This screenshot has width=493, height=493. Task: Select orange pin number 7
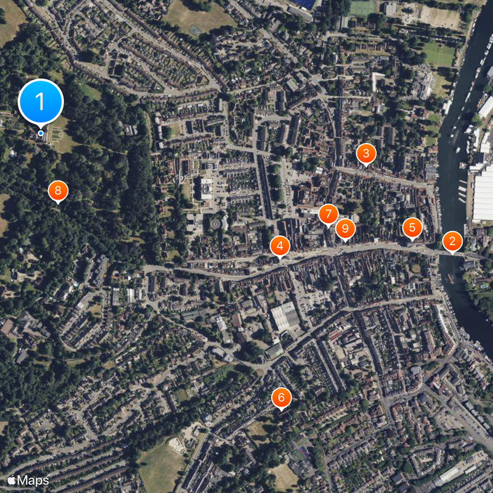328,214
